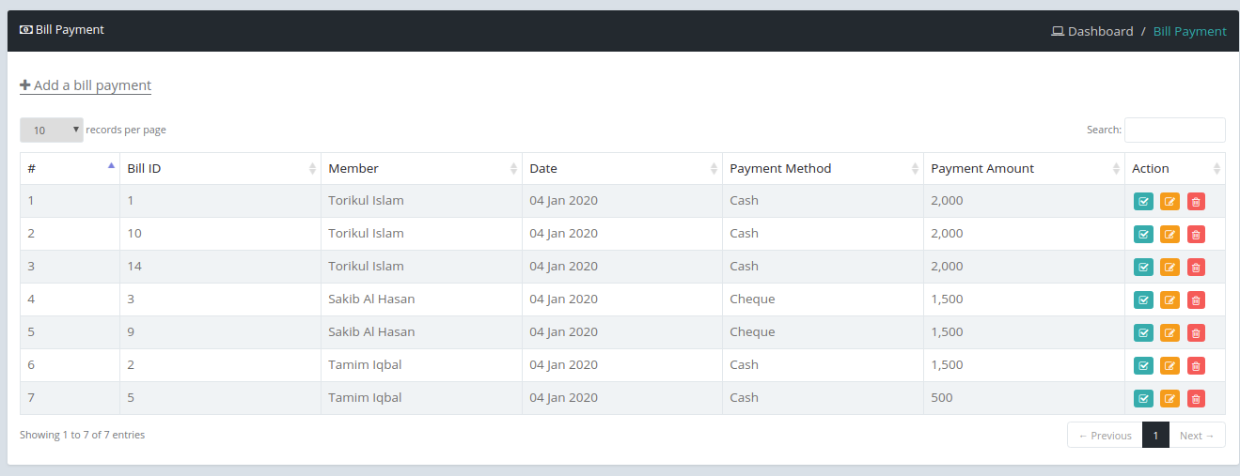This screenshot has height=476, width=1240.
Task: Click red trash icon for Bill ID 9
Action: coord(1196,332)
